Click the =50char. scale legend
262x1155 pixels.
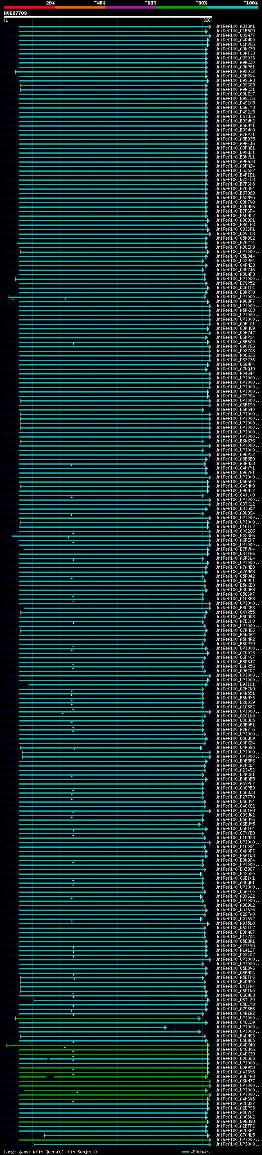click(x=196, y=1152)
